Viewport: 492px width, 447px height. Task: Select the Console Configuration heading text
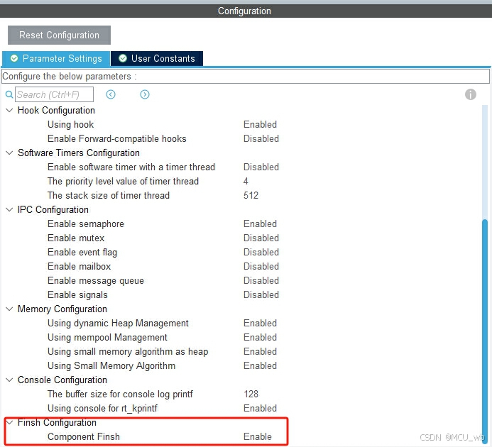click(62, 380)
